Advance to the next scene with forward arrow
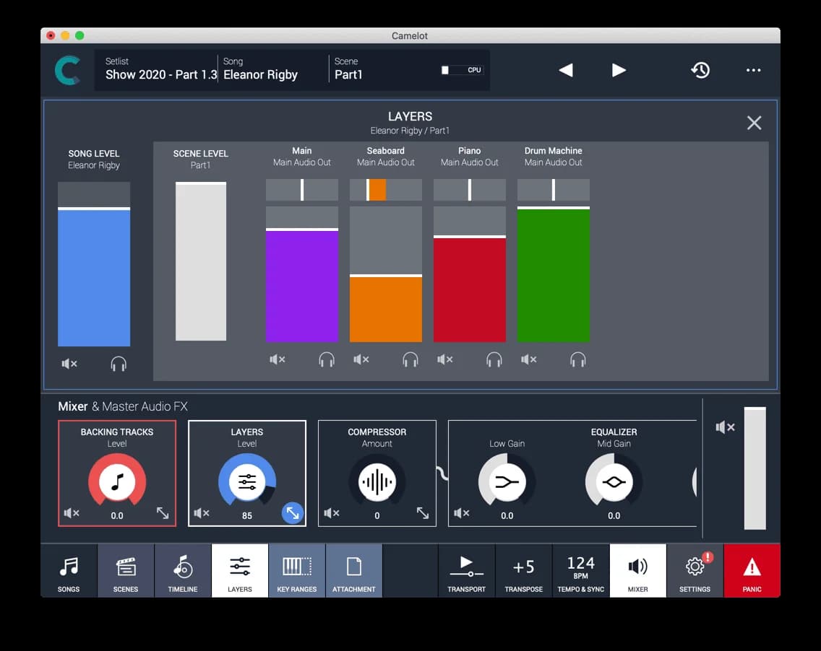The width and height of the screenshot is (821, 651). (619, 70)
